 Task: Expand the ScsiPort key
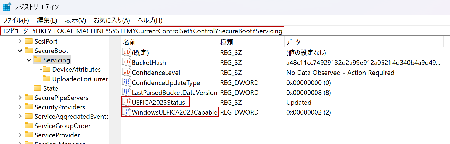(x=20, y=41)
